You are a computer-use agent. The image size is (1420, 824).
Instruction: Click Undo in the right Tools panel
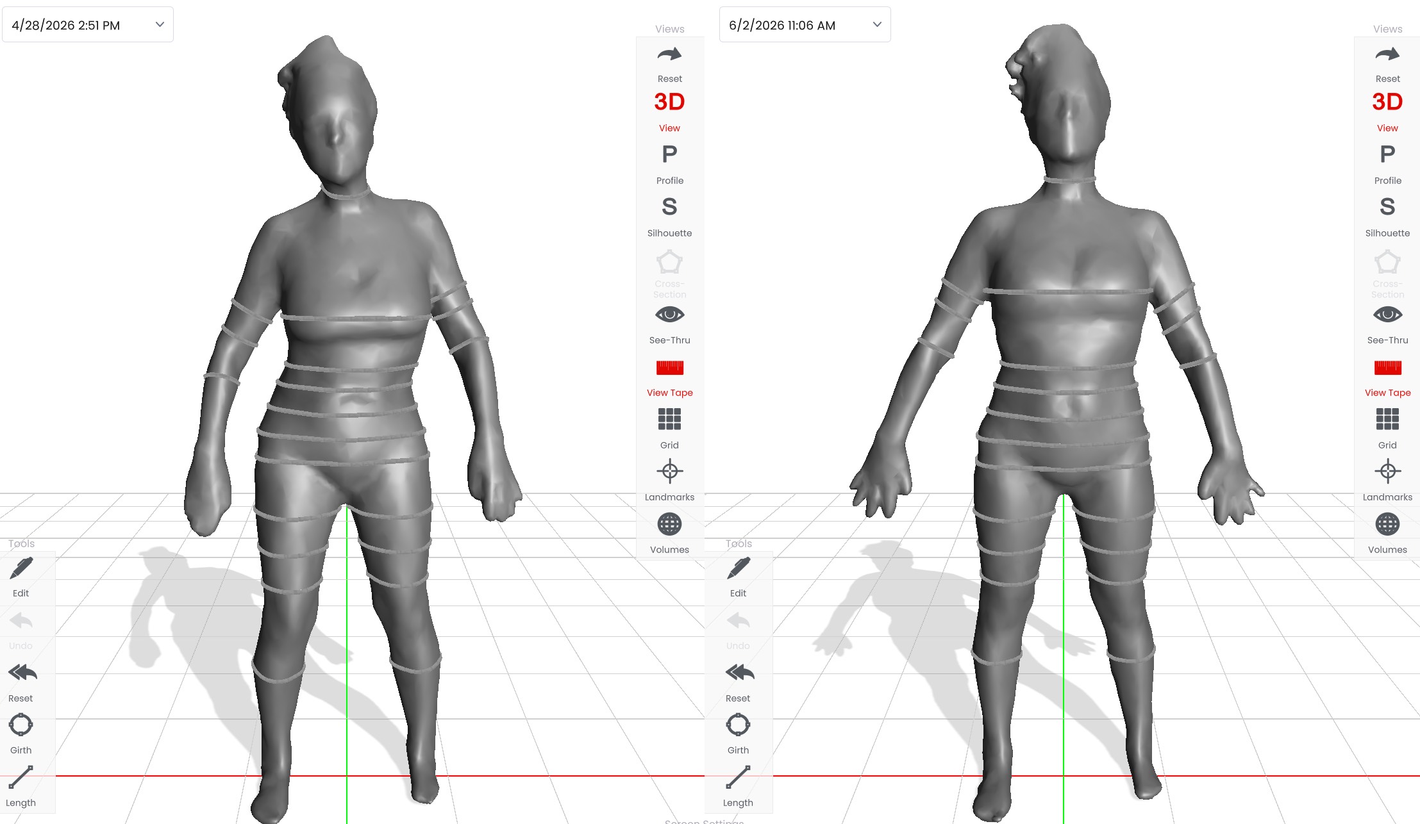click(738, 630)
